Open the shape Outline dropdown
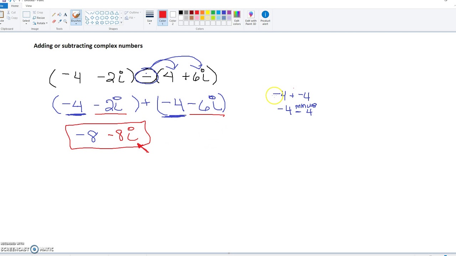456x256 pixels. (133, 12)
